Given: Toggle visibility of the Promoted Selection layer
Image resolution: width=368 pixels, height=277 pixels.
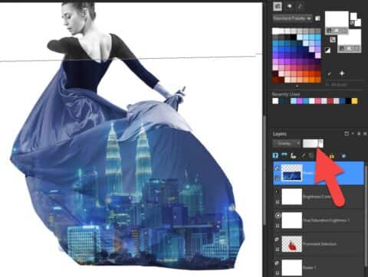Looking at the screenshot, I should 277,240.
